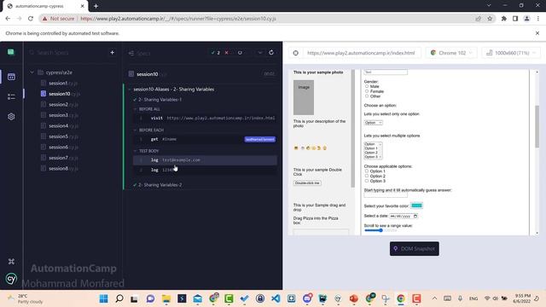This screenshot has height=307, width=546.
Task: Switch to the automationcamp-cypress browser tab
Action: coord(45,6)
